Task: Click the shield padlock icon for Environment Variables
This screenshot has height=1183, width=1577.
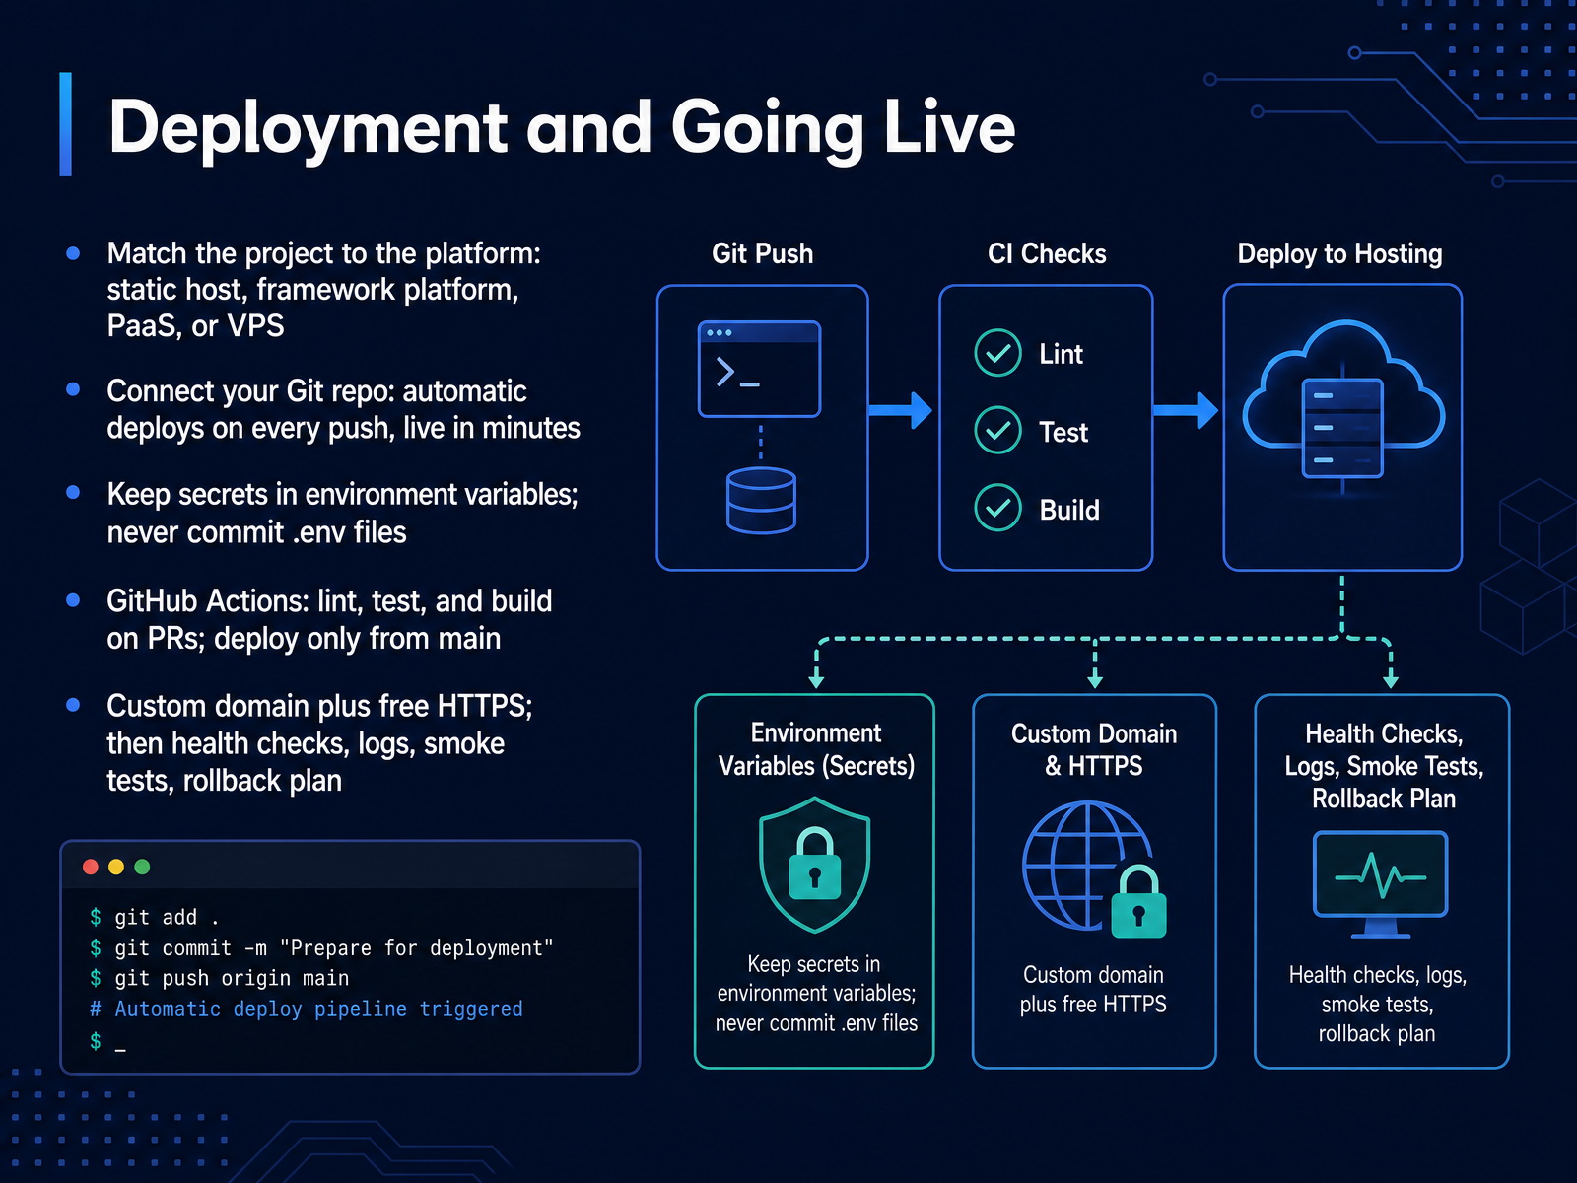Action: click(815, 866)
